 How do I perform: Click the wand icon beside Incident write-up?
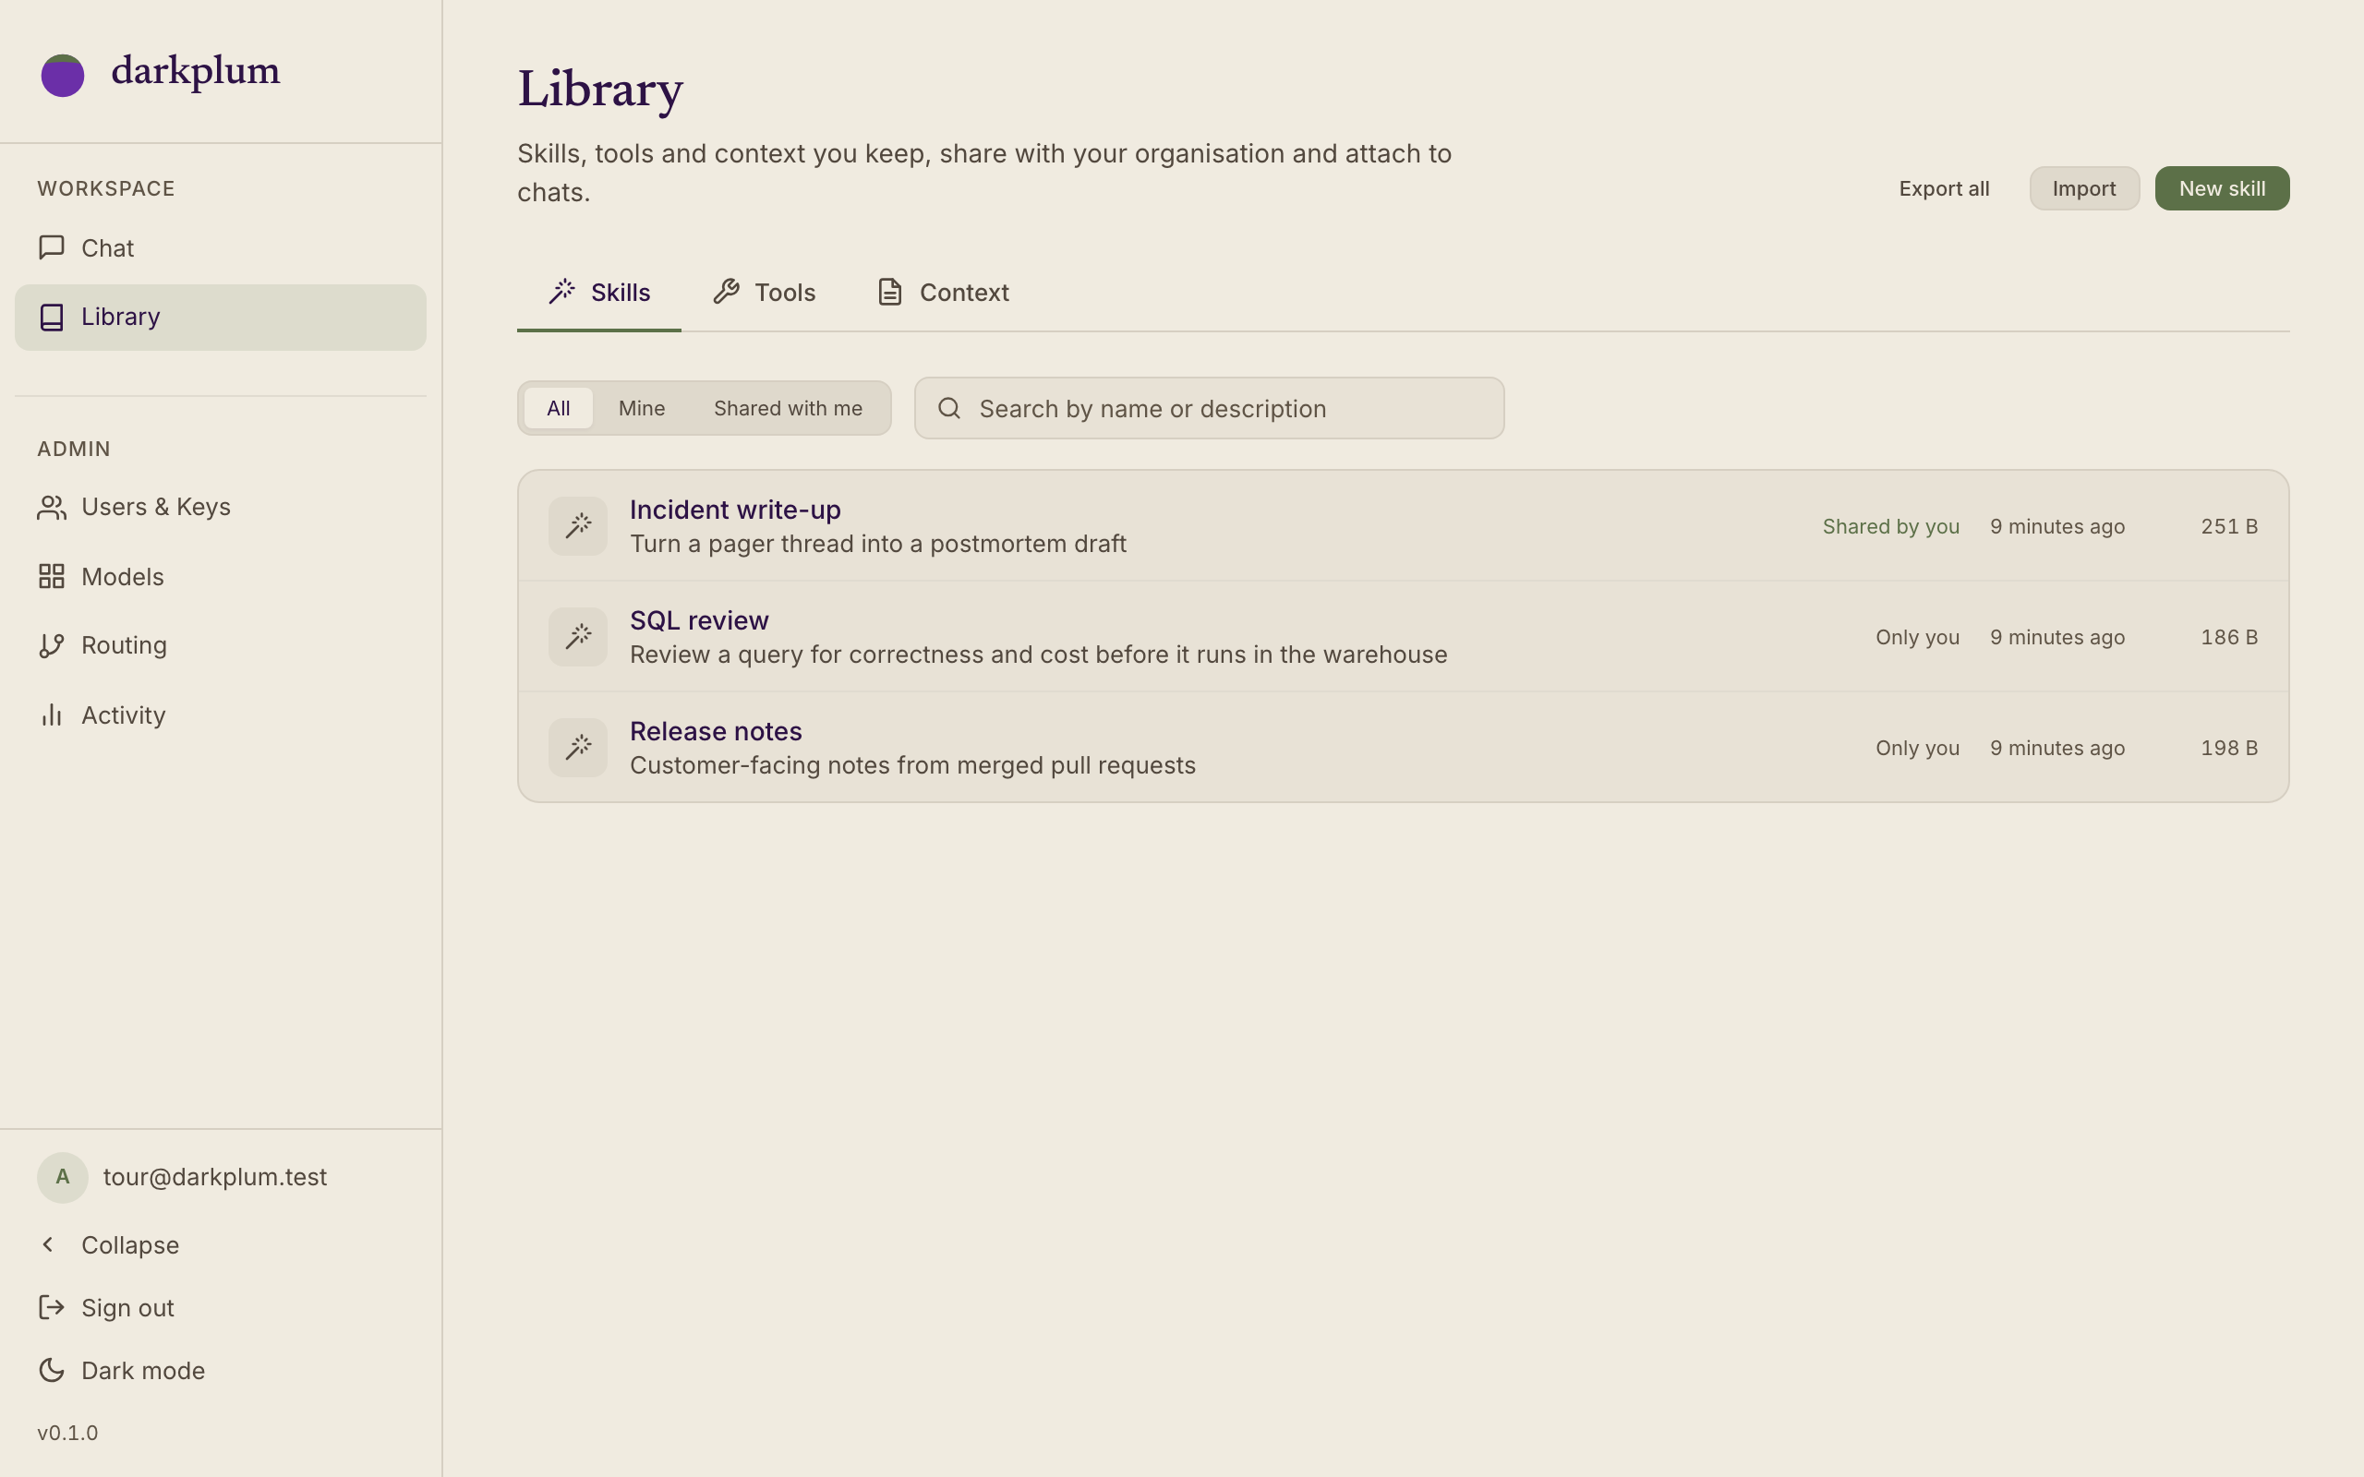578,526
